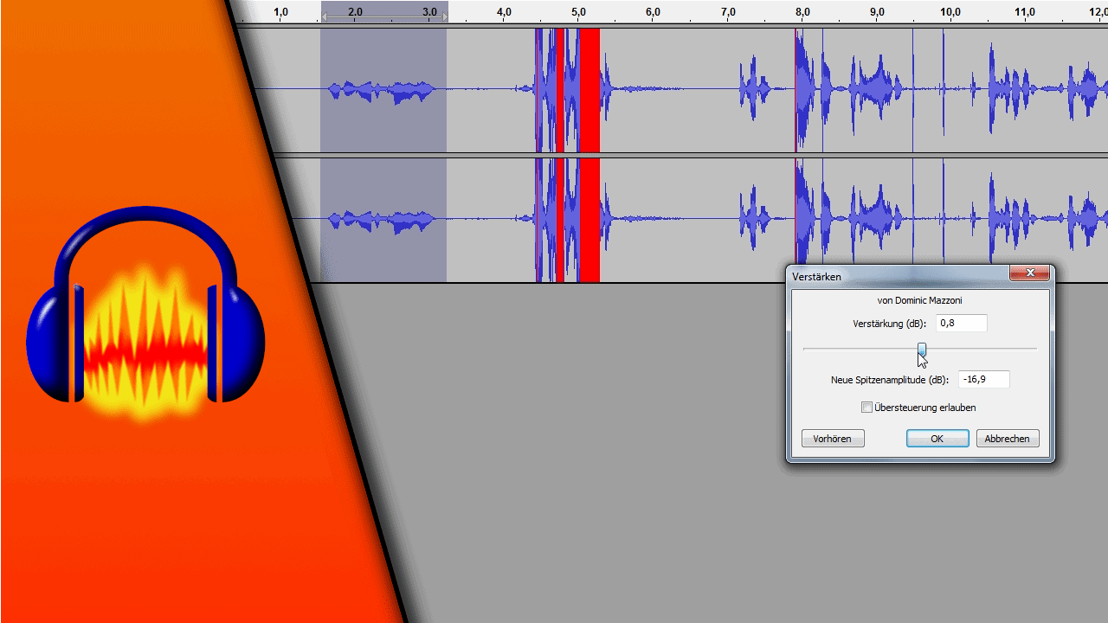The height and width of the screenshot is (623, 1108).
Task: Click the 6,0 second mark on the timeline
Action: pos(652,12)
